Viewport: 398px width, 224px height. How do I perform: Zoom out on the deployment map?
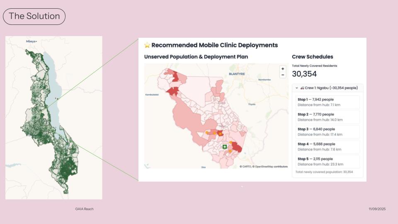coord(282,75)
